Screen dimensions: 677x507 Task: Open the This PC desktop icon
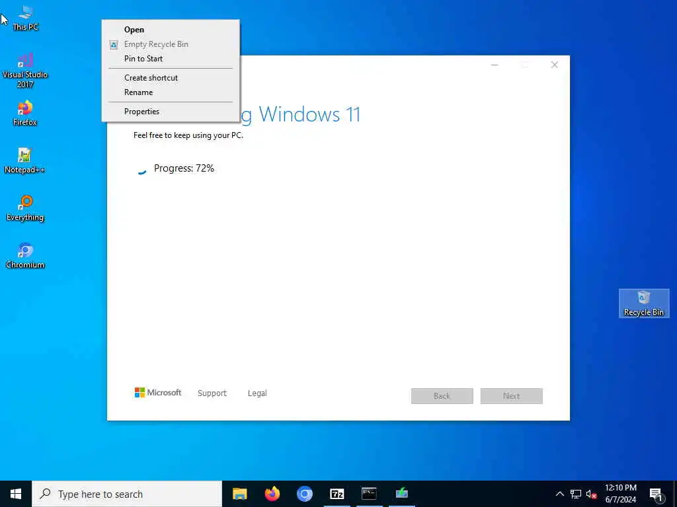(x=25, y=18)
